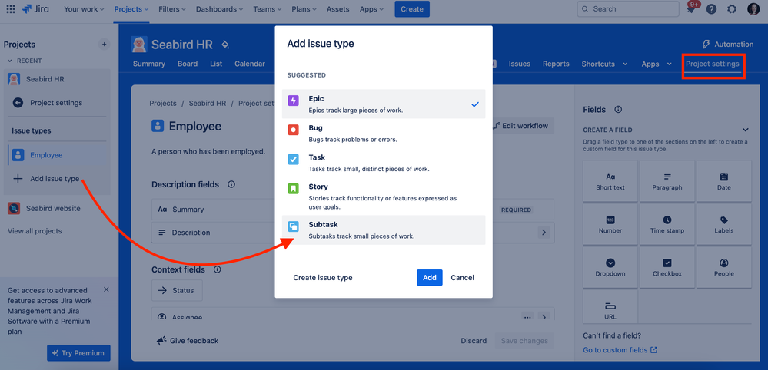
Task: Cancel the Add issue type dialog
Action: pos(462,278)
